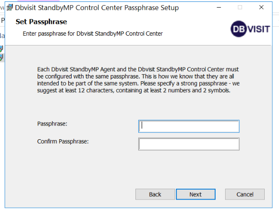This screenshot has height=212, width=279.
Task: Select the upper partially hidden icon behind the dialog
Action: pyautogui.click(x=1, y=48)
